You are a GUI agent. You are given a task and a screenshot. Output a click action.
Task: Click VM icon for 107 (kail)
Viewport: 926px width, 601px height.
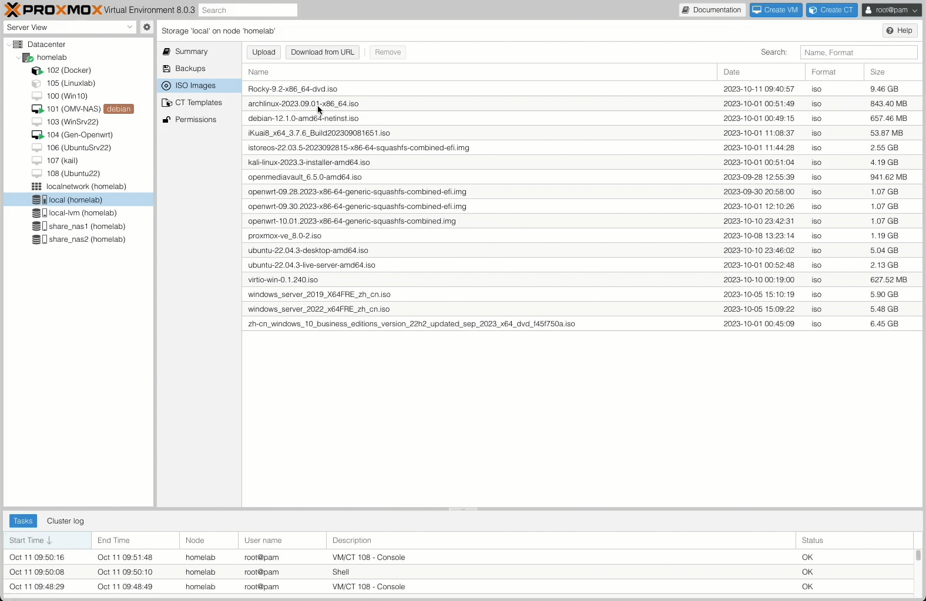click(36, 161)
